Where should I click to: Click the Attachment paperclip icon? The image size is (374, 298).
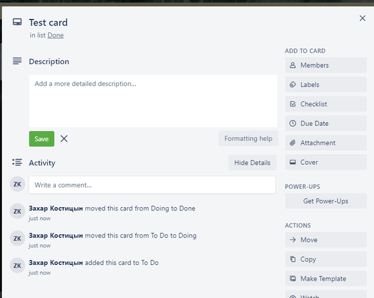(293, 143)
